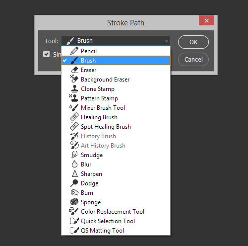This screenshot has width=248, height=246.
Task: Confirm with the OK button
Action: coord(193,42)
